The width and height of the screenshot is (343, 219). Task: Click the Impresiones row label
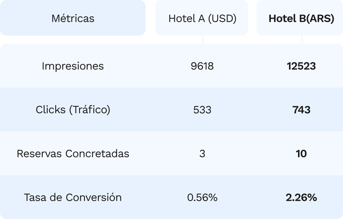coord(73,66)
